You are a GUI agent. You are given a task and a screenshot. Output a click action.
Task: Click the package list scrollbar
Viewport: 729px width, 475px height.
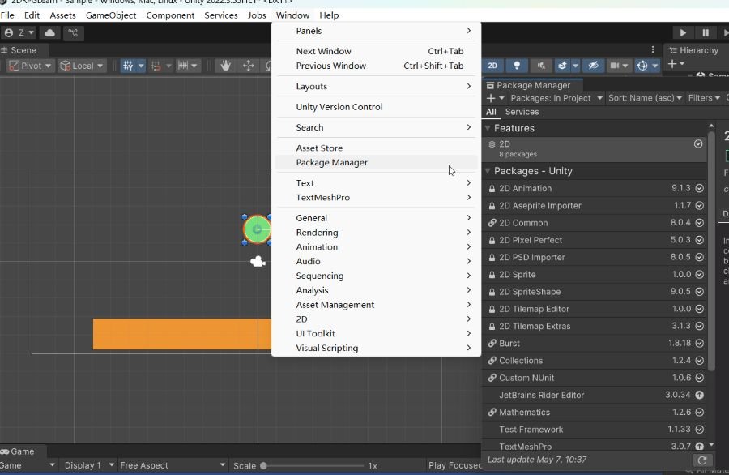tap(711, 251)
